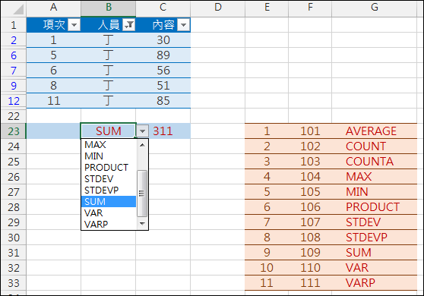
Task: Click the cell with code 106
Action: [x=310, y=207]
